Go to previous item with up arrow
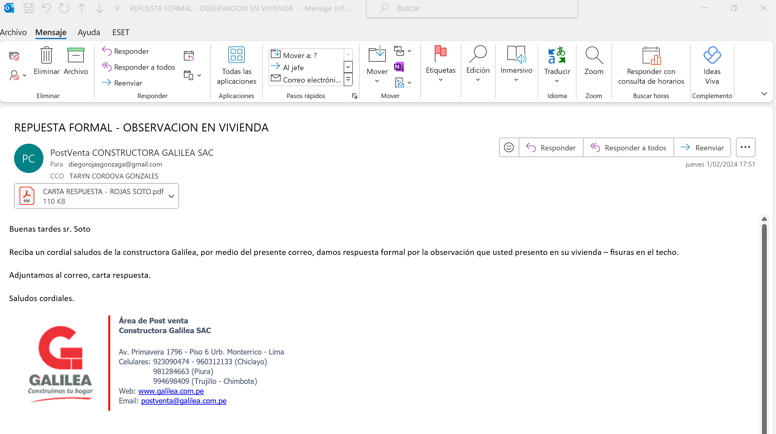The image size is (776, 434). [82, 8]
